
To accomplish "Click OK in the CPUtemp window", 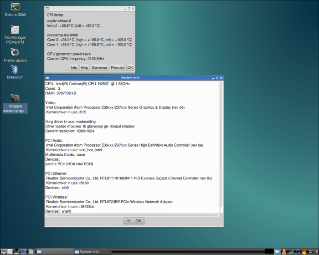I will click(x=130, y=67).
